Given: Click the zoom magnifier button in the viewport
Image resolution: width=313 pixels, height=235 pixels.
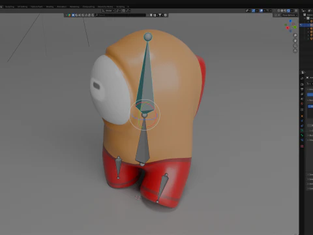Looking at the screenshot, I should tap(295, 35).
